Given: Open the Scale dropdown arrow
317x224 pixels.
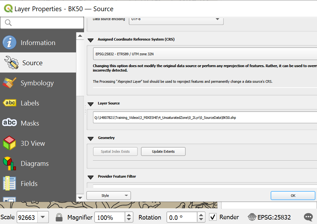Looking at the screenshot, I should 43,217.
